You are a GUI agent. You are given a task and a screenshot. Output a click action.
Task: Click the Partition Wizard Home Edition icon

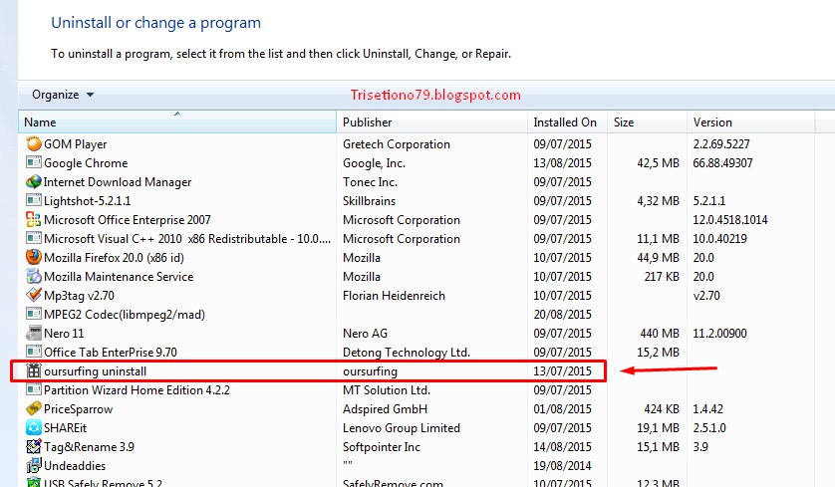pos(34,389)
